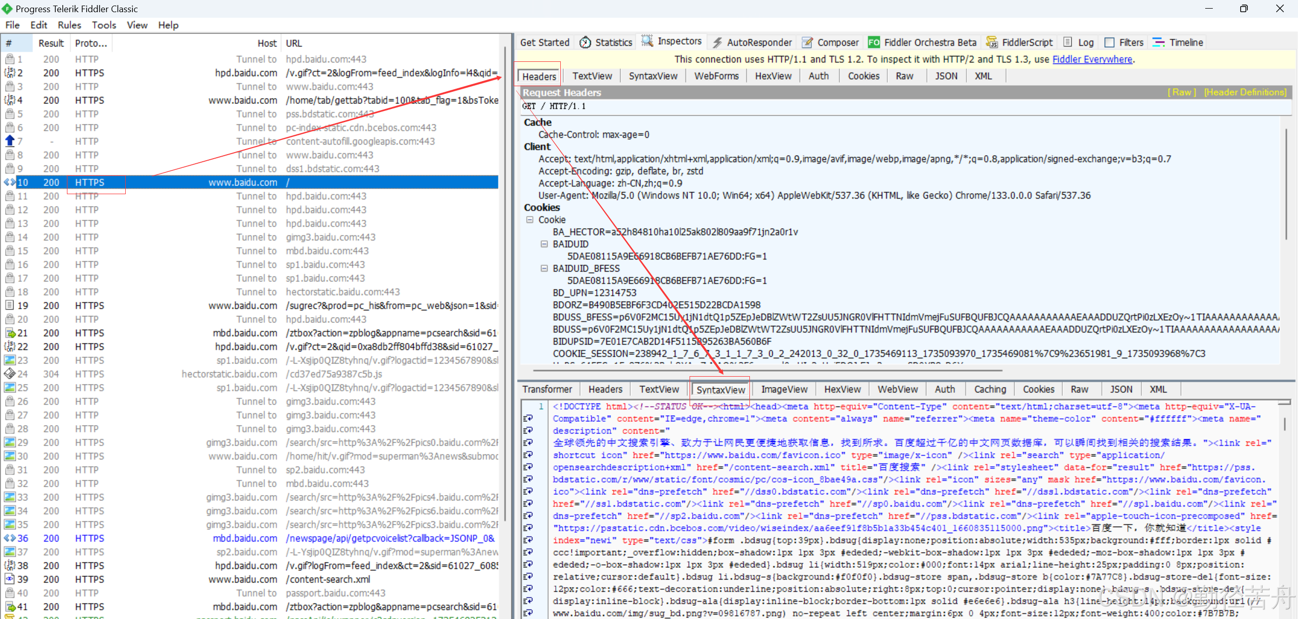Open the Rules menu
The height and width of the screenshot is (619, 1298).
pos(69,25)
